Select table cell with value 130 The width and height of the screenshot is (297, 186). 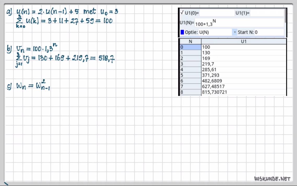tap(244, 53)
